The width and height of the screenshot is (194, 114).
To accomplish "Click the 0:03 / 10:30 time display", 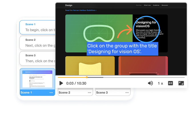I will click(76, 83).
